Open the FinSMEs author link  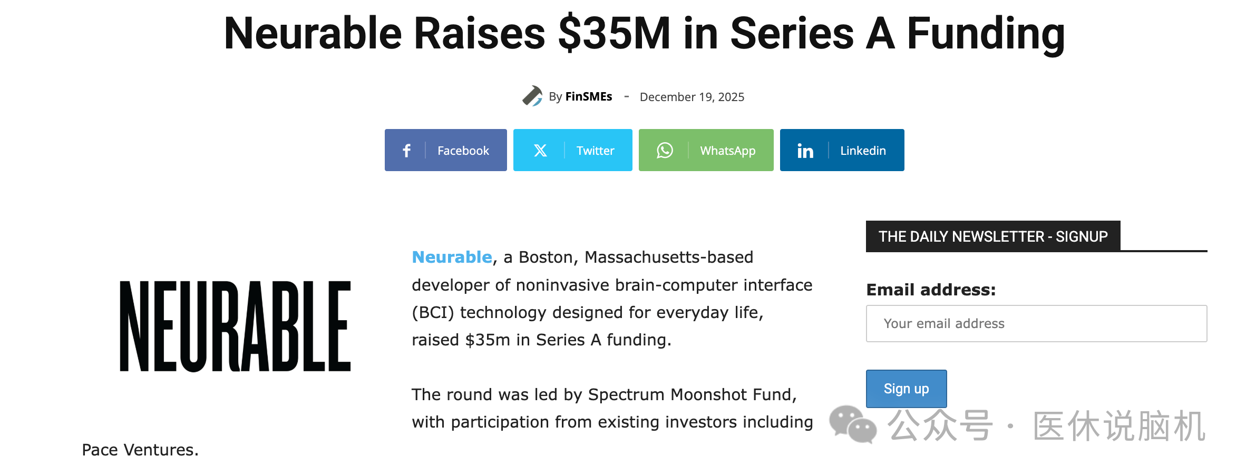[588, 97]
